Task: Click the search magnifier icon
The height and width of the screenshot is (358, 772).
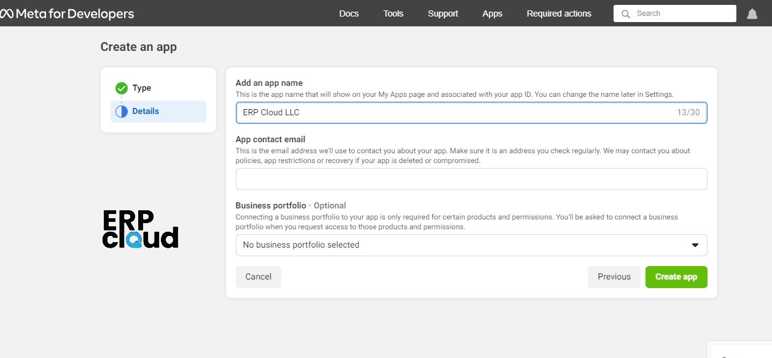Action: (x=626, y=13)
